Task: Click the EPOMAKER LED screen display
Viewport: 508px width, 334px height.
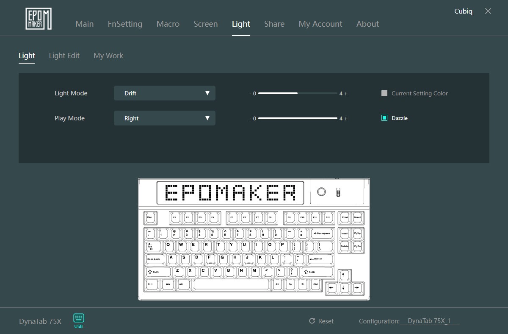Action: (230, 193)
